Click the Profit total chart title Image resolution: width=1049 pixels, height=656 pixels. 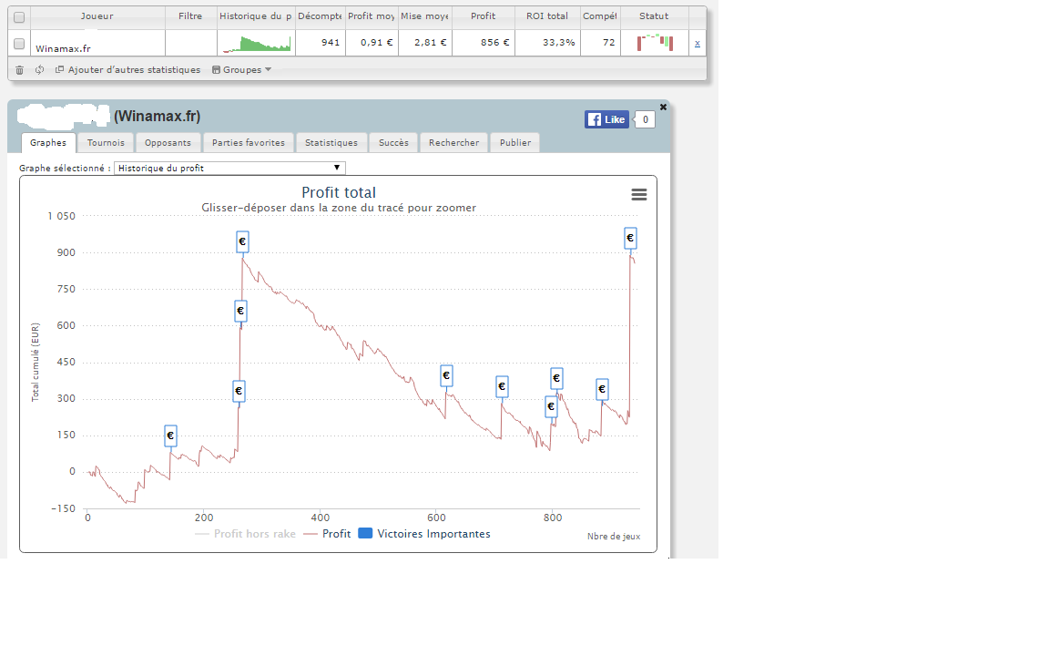click(339, 193)
